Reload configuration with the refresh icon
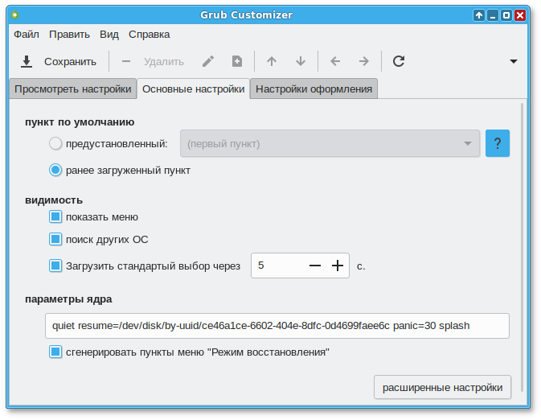Image resolution: width=541 pixels, height=420 pixels. tap(399, 61)
